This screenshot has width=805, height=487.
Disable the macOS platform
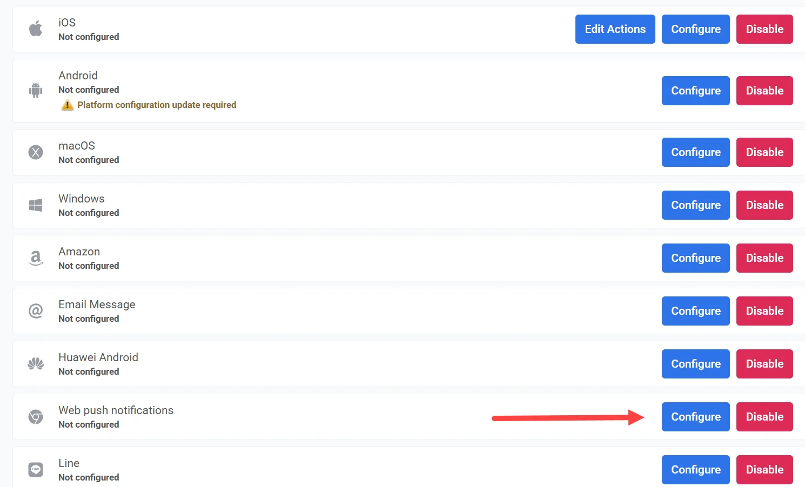tap(764, 152)
